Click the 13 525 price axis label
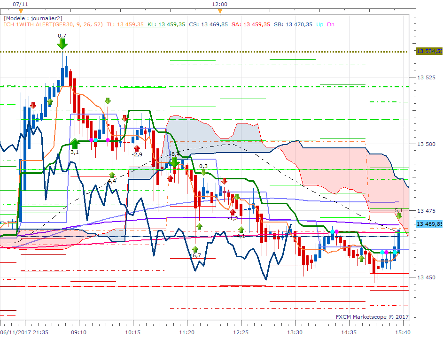Screen dimensions: 443x338 pos(426,77)
